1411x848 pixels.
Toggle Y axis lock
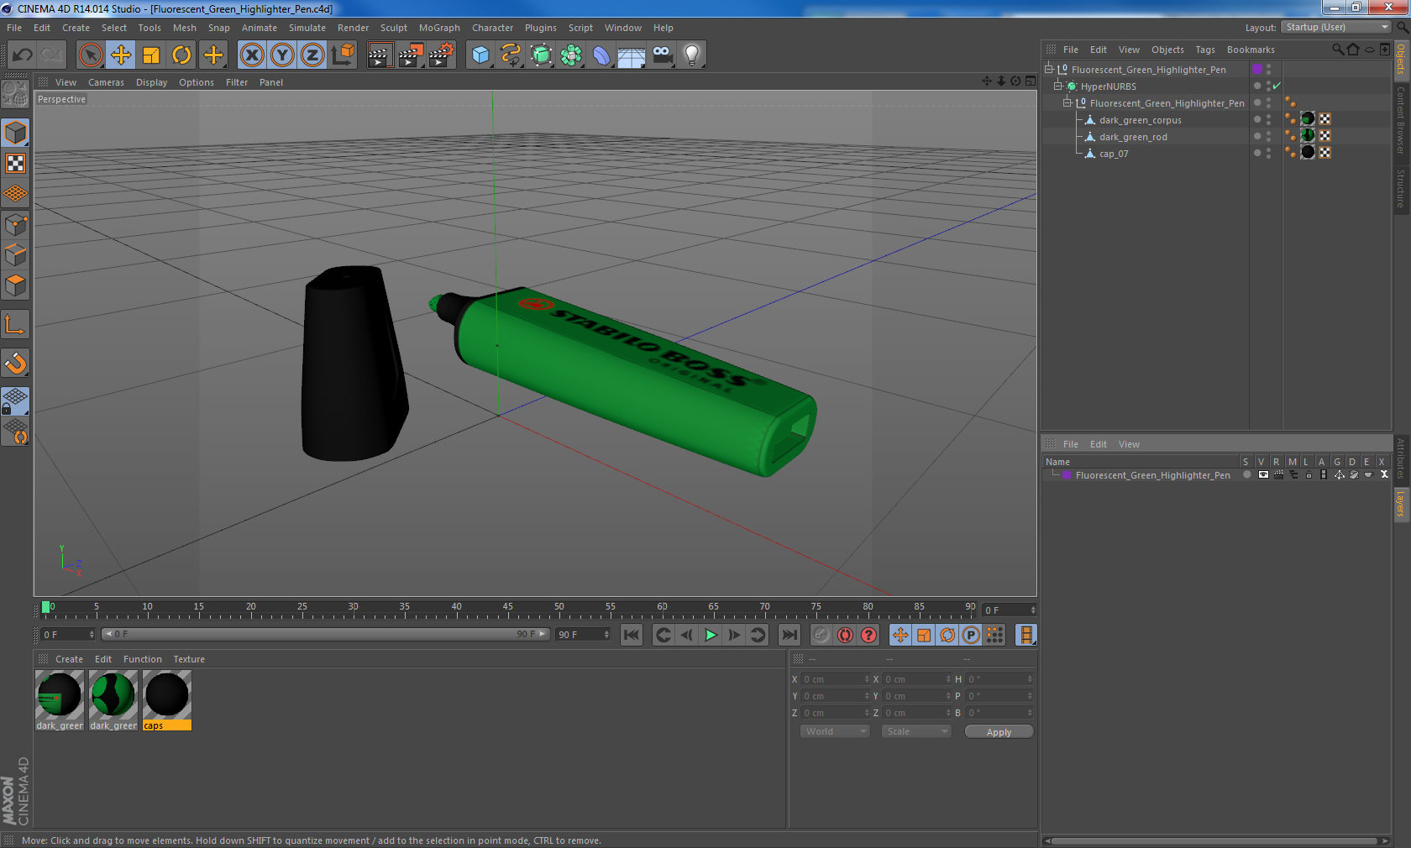pos(282,55)
